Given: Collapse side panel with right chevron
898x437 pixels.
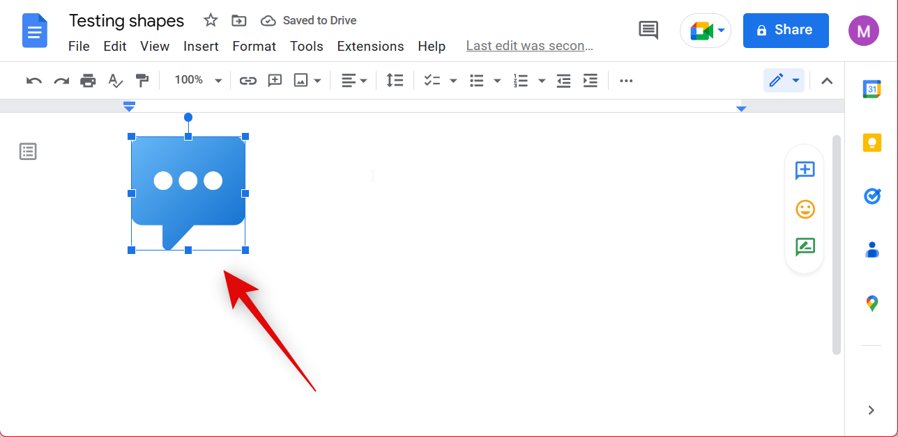Looking at the screenshot, I should coord(872,410).
